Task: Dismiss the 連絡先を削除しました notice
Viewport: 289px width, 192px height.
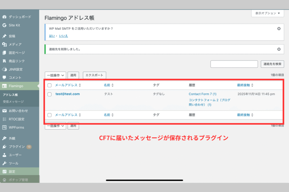Action: [279, 49]
